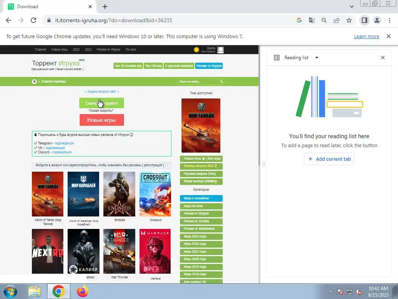Viewport: 398px width, 299px height.
Task: Open Мир Танков sidebar banner
Action: click(x=201, y=126)
